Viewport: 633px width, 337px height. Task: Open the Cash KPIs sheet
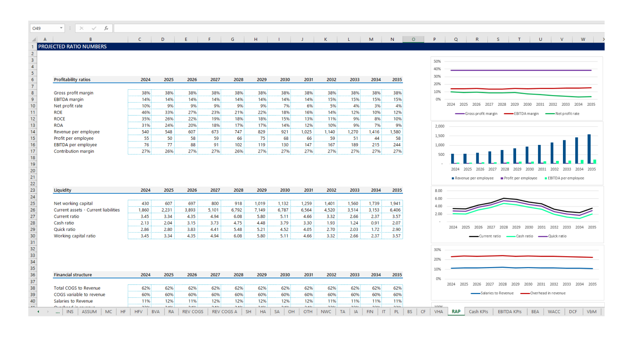479,312
